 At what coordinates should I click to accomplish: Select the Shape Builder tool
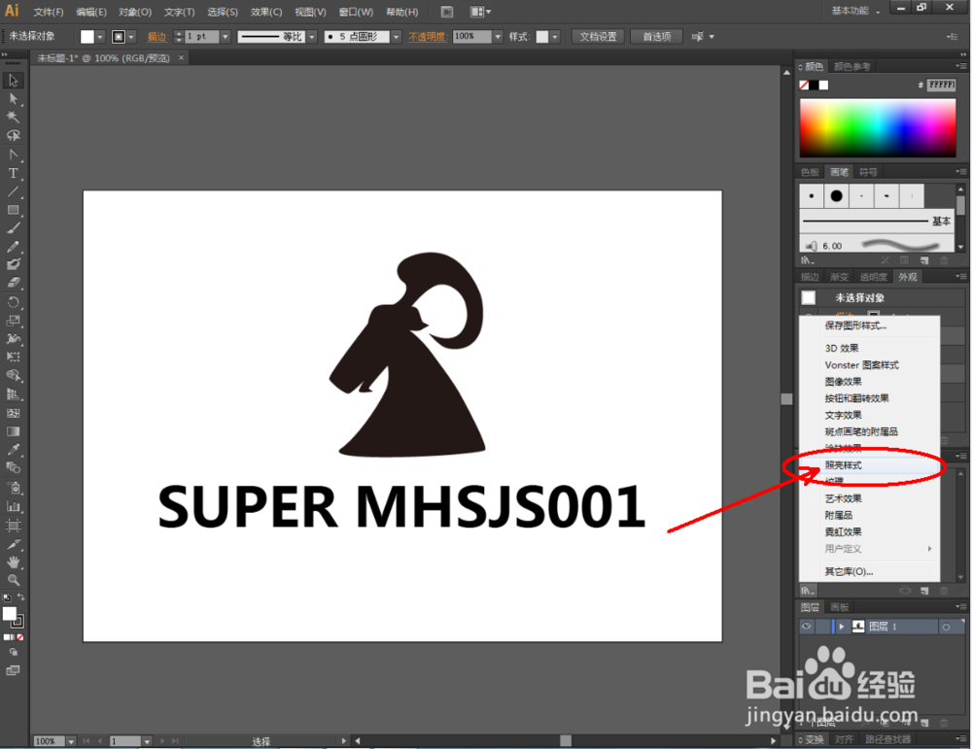[x=13, y=375]
